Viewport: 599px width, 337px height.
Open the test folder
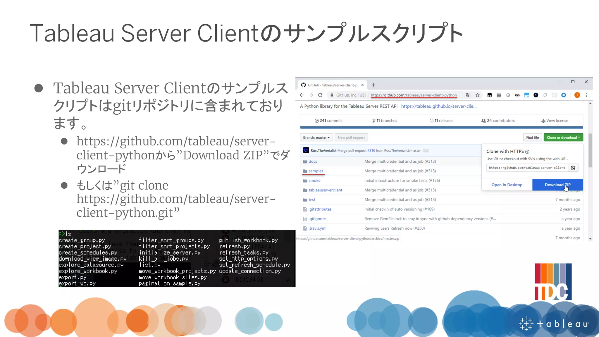[x=312, y=200]
